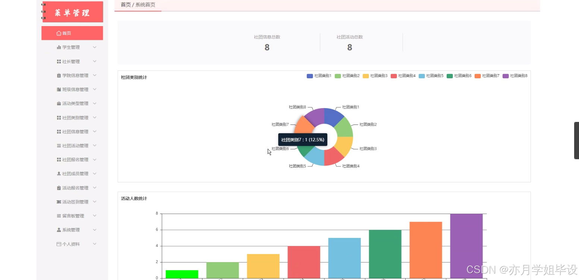Click the tallest purple bar
The width and height of the screenshot is (579, 280).
click(466, 246)
